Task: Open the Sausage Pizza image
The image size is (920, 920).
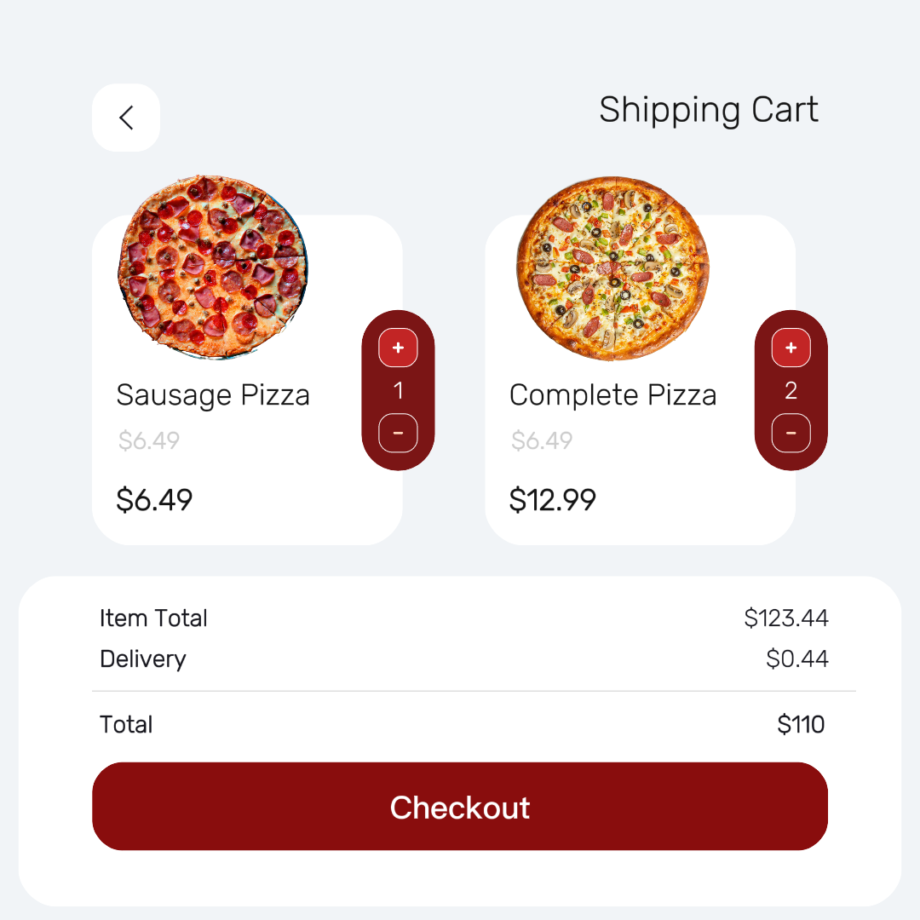Action: pyautogui.click(x=213, y=267)
